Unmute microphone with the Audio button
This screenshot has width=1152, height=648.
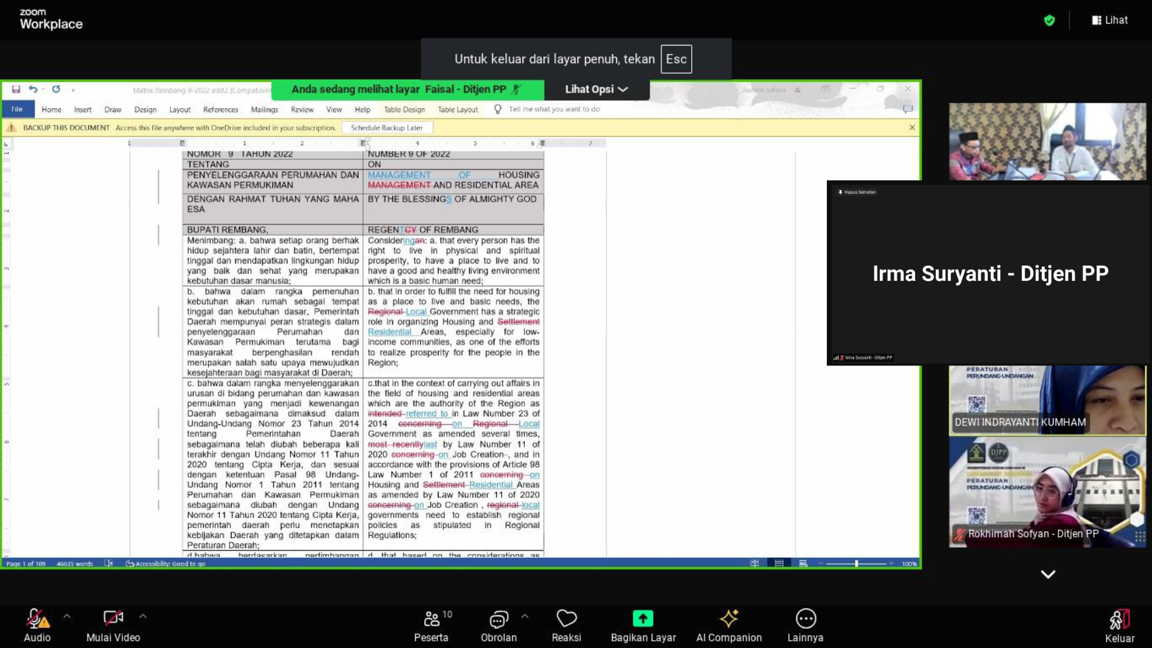[37, 625]
